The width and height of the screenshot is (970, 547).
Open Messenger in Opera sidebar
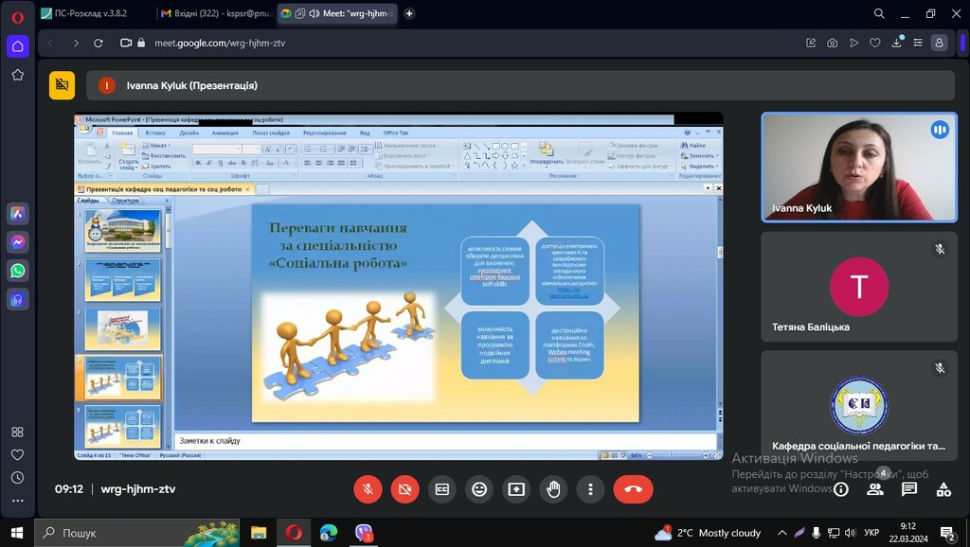coord(18,242)
